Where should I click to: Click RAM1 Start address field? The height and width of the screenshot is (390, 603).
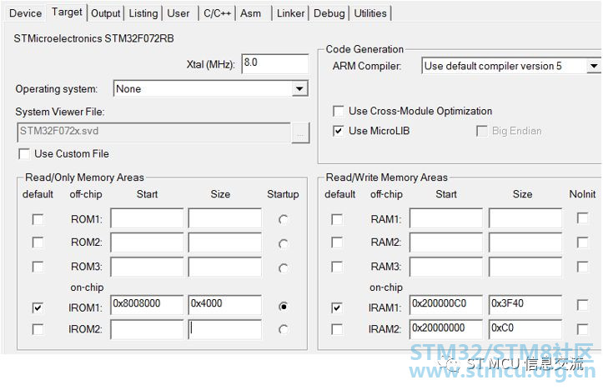446,218
